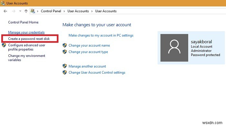226x126 pixels.
Task: Expand chevron between the User Accounts breadcrumbs
Action: point(92,11)
